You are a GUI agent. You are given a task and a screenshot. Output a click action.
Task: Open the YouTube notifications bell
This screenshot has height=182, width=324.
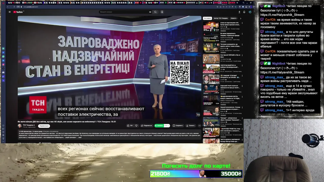coord(244,12)
